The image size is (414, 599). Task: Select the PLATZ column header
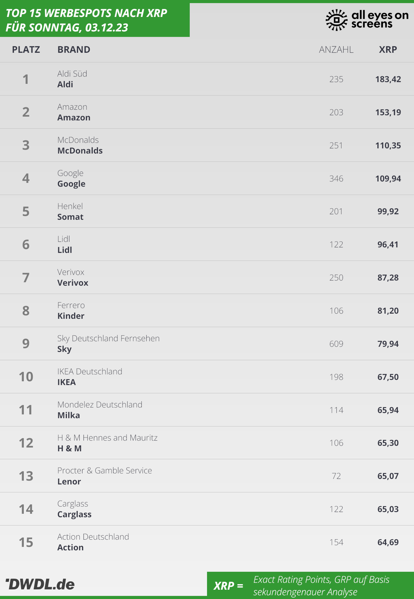(26, 50)
